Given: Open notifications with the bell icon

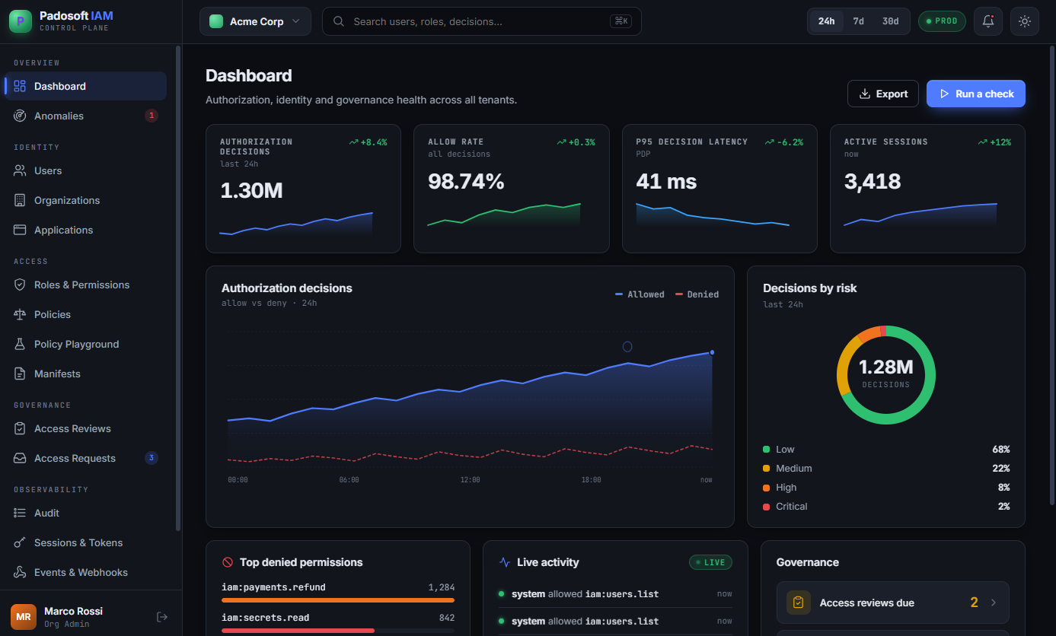Looking at the screenshot, I should point(988,21).
